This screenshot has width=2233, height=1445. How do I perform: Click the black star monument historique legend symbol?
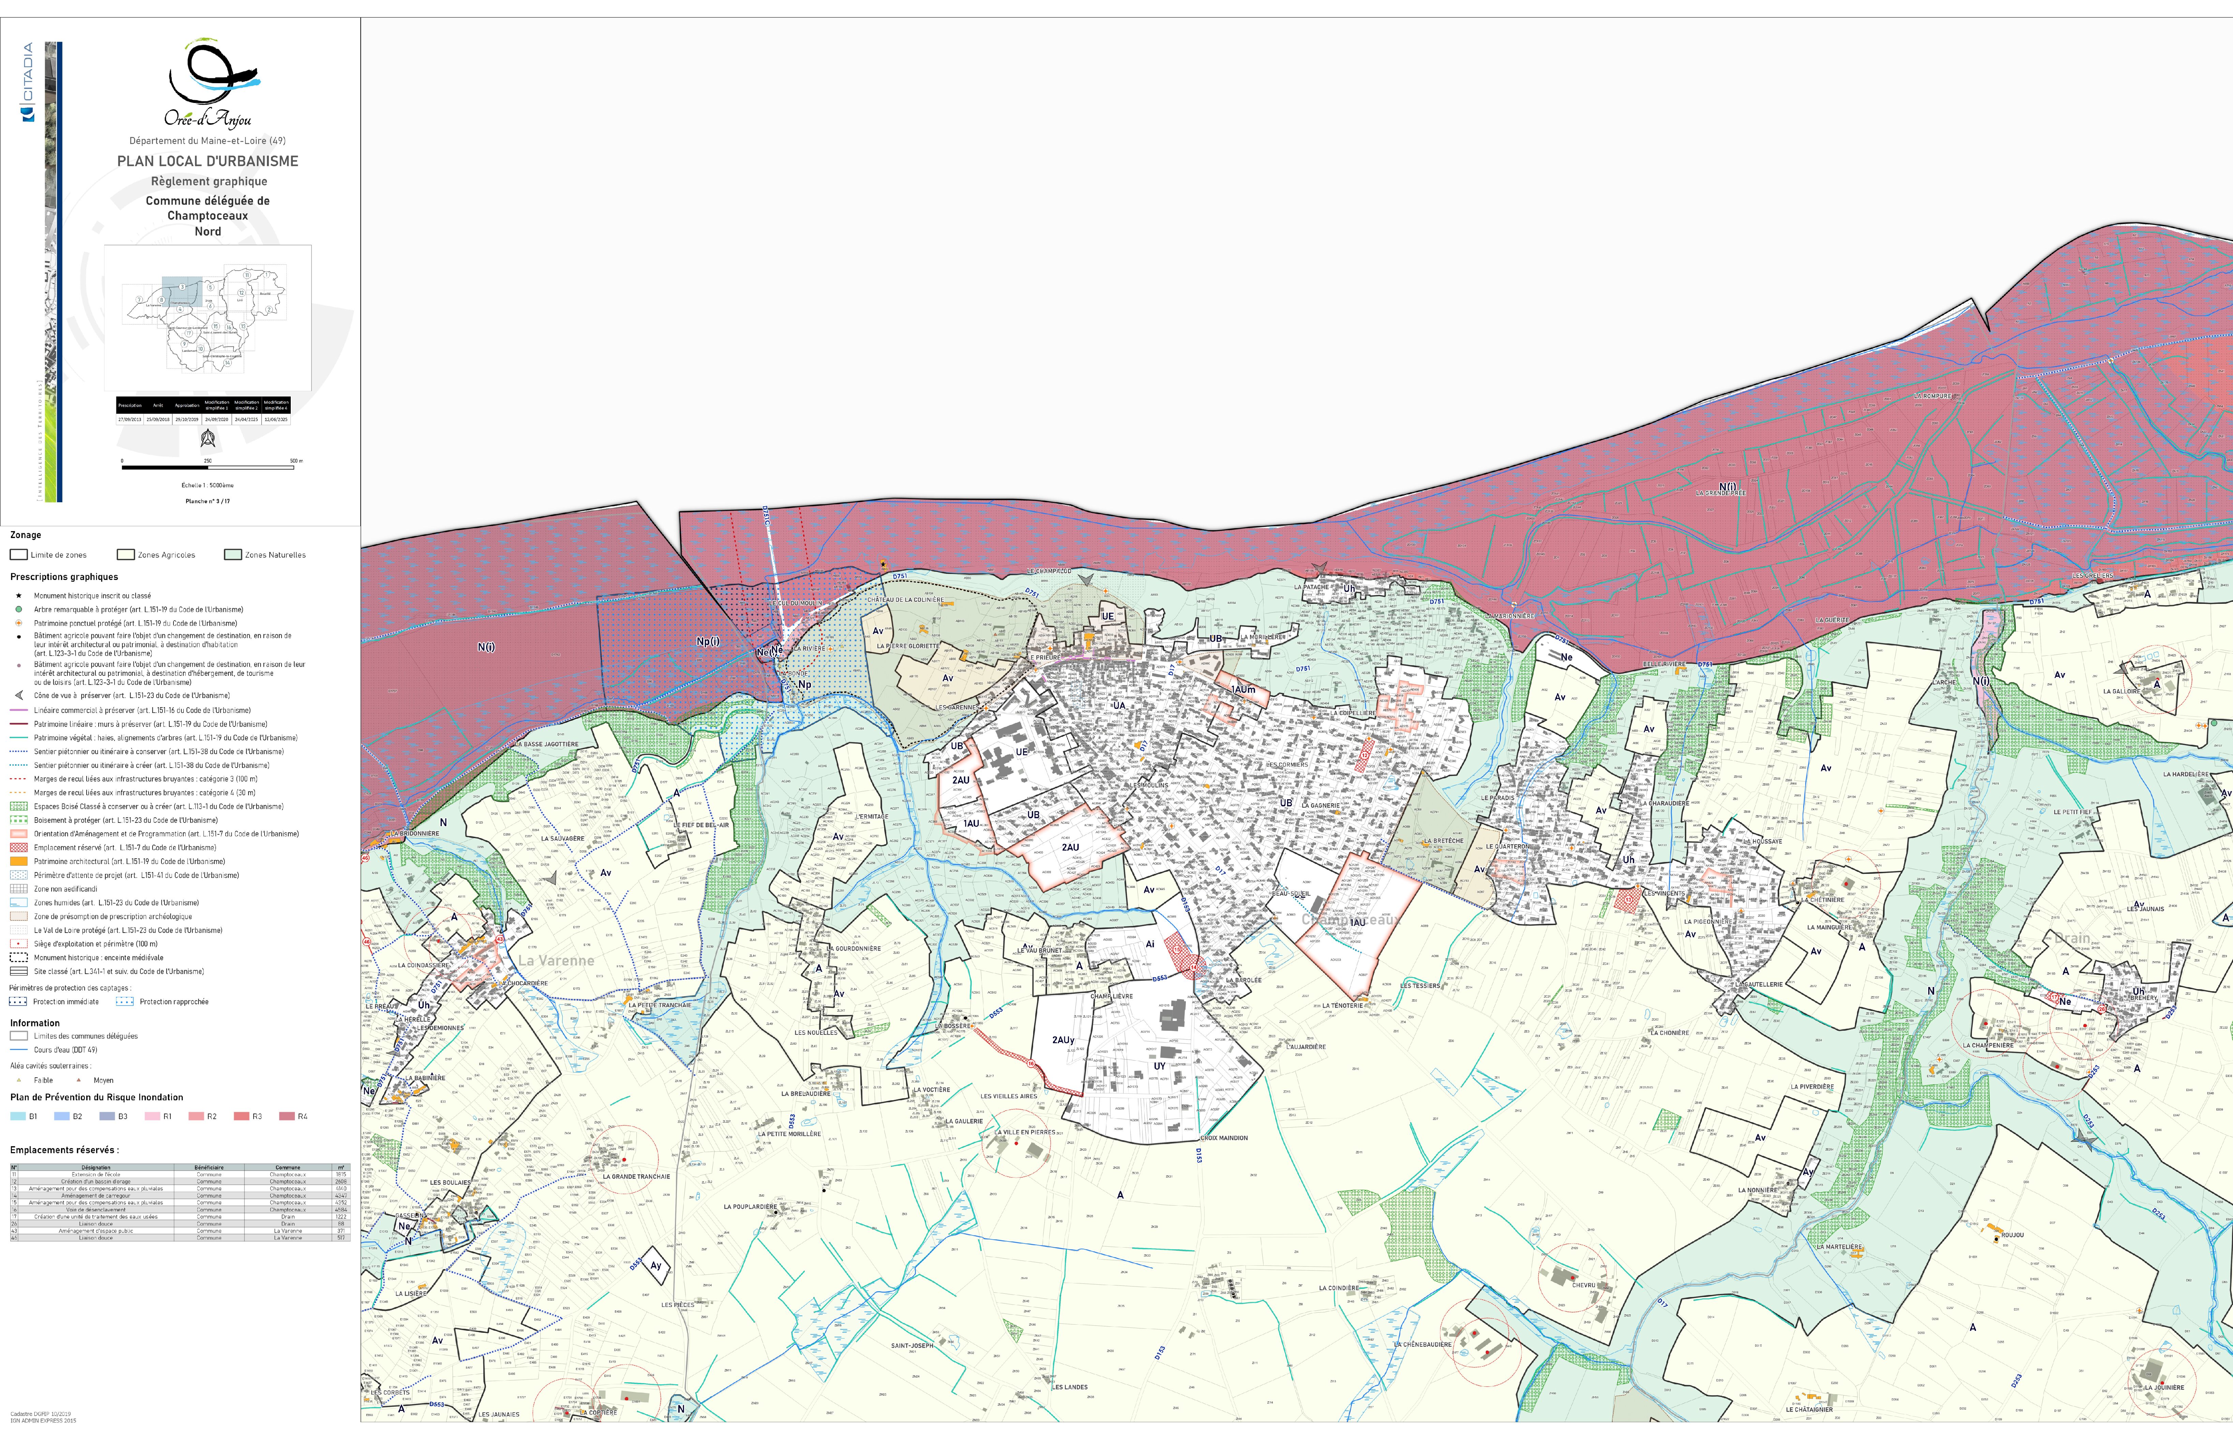(19, 596)
